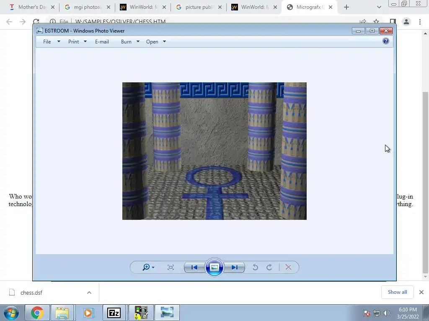
Task: Click Chrome forward arrow
Action: (23, 22)
